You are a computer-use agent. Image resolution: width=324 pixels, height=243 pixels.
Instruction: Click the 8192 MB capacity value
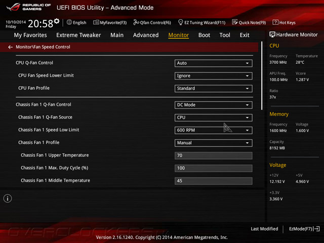tap(277, 148)
